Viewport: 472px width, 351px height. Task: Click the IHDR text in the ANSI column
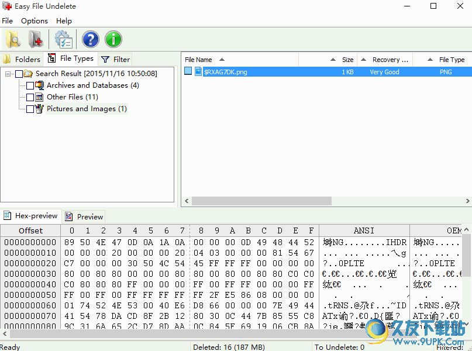coord(396,242)
